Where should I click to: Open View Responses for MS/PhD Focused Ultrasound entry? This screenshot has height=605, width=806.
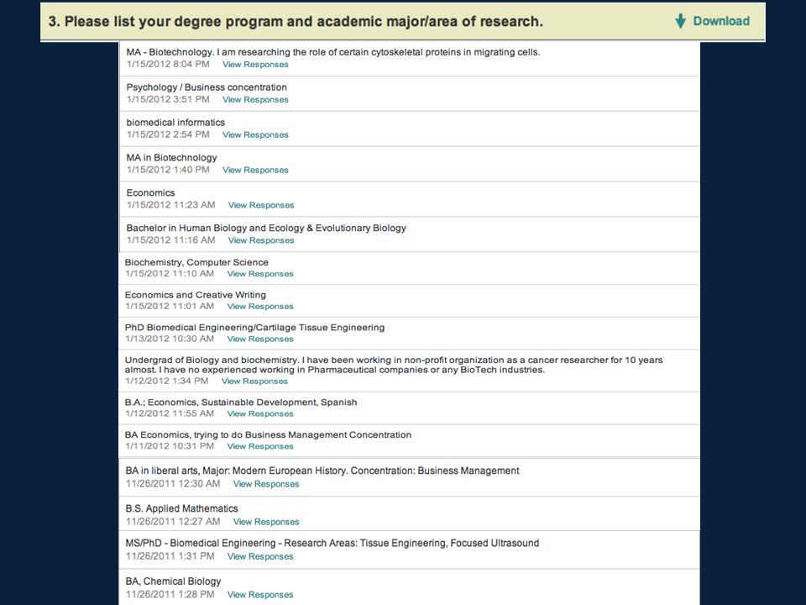pyautogui.click(x=260, y=556)
